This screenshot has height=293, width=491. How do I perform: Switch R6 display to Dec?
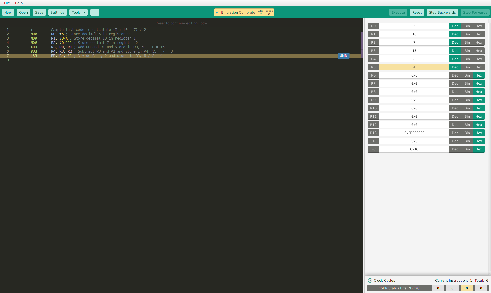pyautogui.click(x=455, y=75)
